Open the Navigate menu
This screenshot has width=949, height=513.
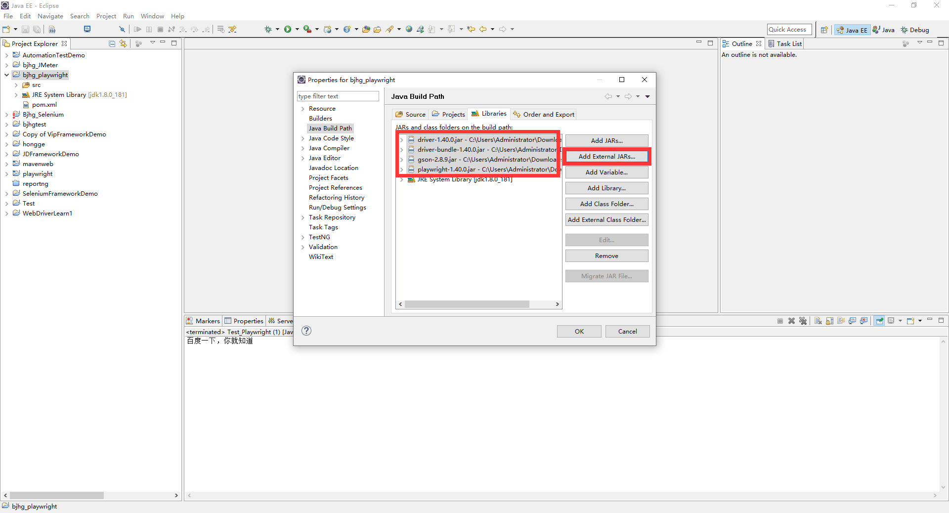[x=50, y=16]
